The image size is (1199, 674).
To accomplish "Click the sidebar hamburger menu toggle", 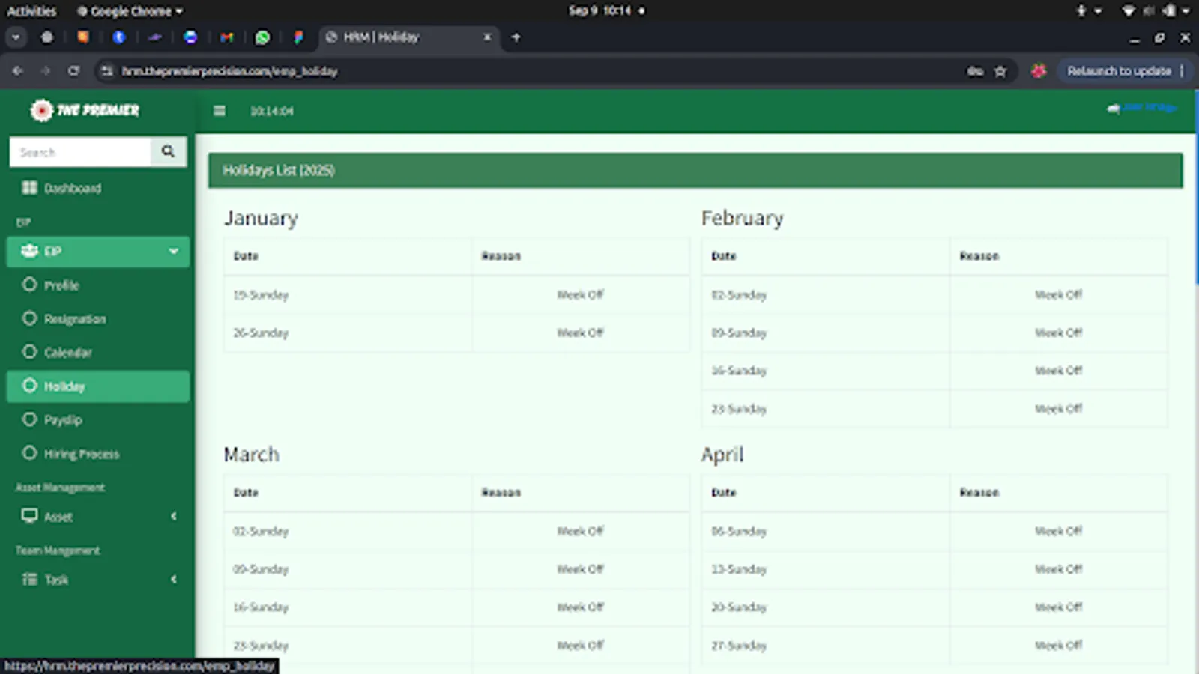I will click(220, 111).
